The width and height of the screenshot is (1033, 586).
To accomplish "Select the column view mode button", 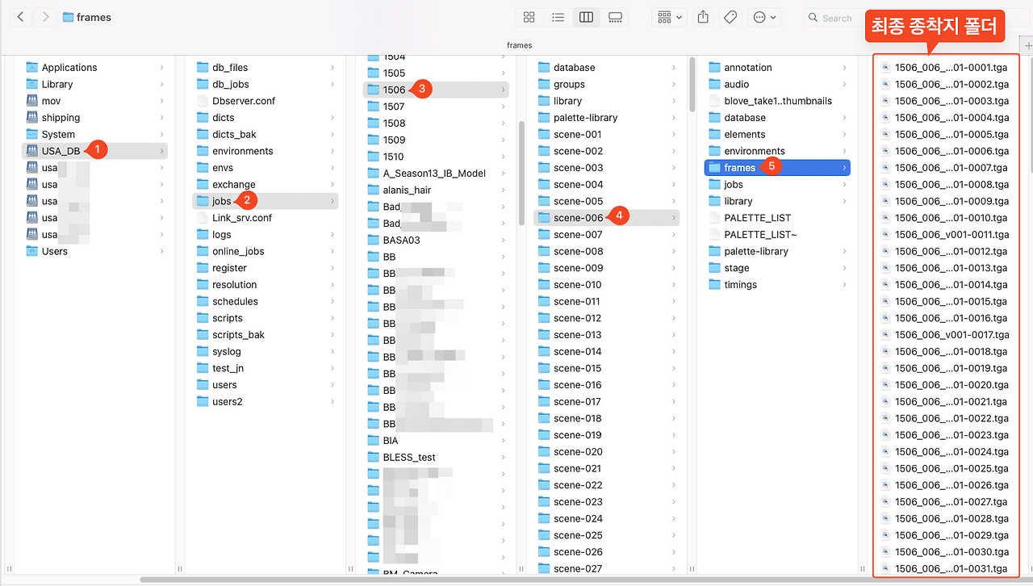I will 586,17.
